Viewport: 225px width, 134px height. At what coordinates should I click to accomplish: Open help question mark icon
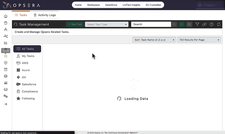[x=212, y=24]
